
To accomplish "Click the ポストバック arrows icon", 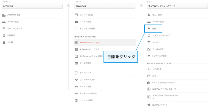I will tap(76, 73).
